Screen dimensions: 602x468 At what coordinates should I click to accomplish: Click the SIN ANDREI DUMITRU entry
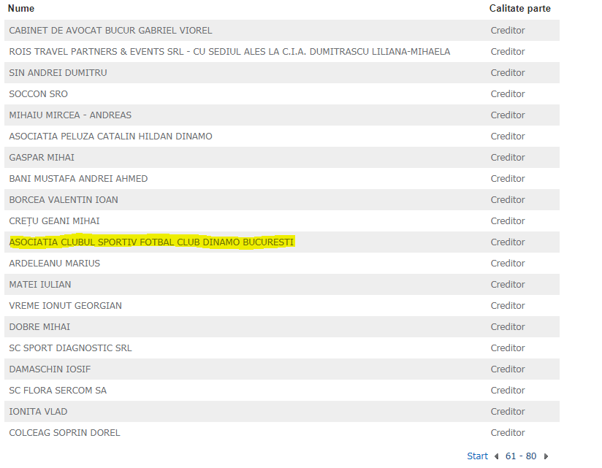[x=58, y=73]
